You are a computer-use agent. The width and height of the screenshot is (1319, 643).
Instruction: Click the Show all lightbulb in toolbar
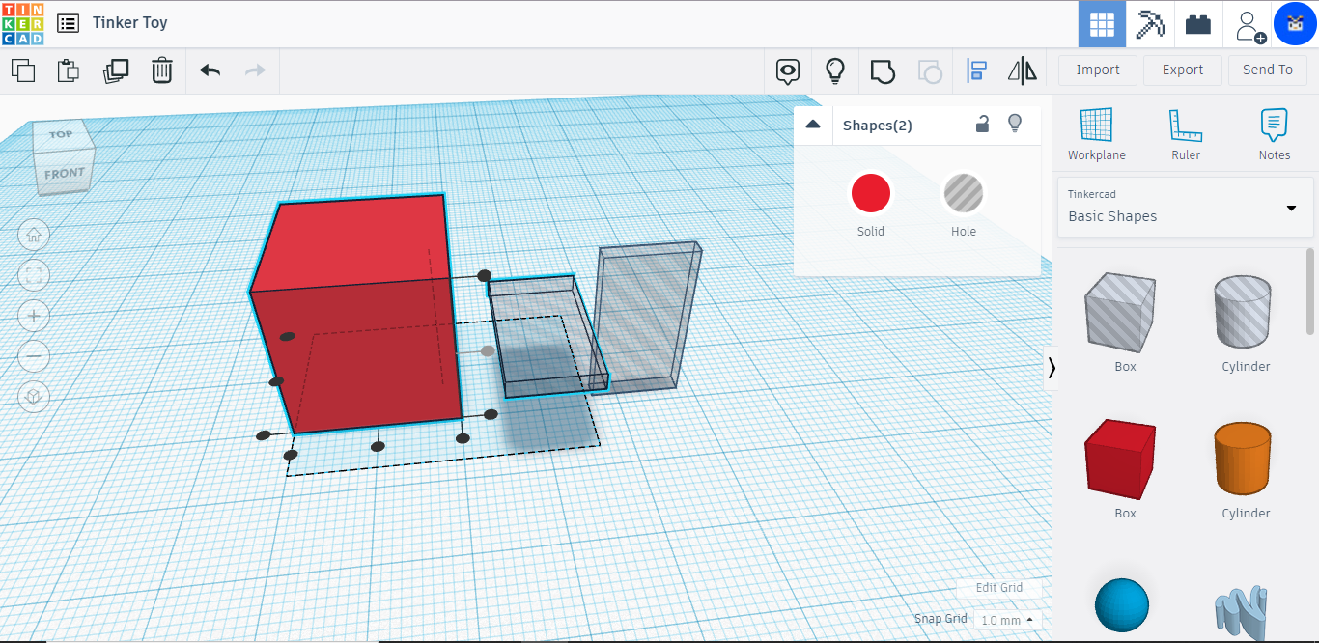click(x=835, y=70)
